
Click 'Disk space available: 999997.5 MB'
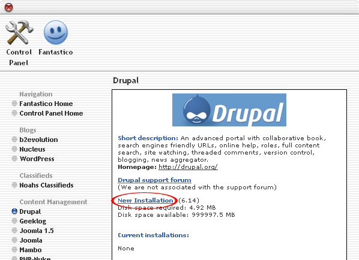tap(176, 214)
